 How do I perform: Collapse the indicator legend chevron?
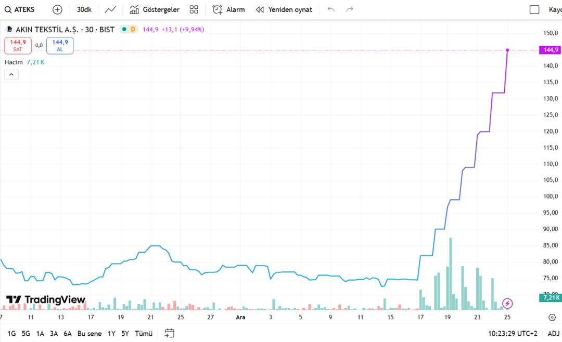[x=11, y=75]
